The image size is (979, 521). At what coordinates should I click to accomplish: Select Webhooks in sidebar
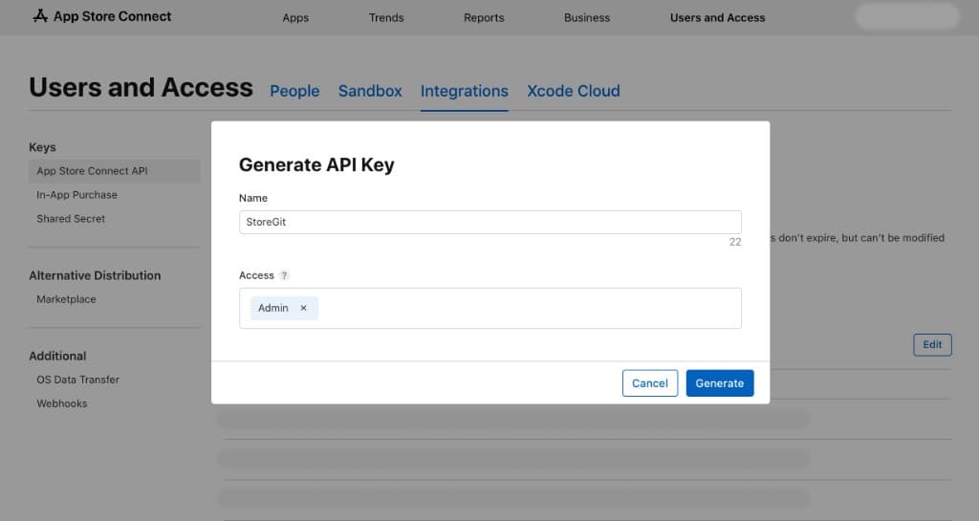(62, 403)
